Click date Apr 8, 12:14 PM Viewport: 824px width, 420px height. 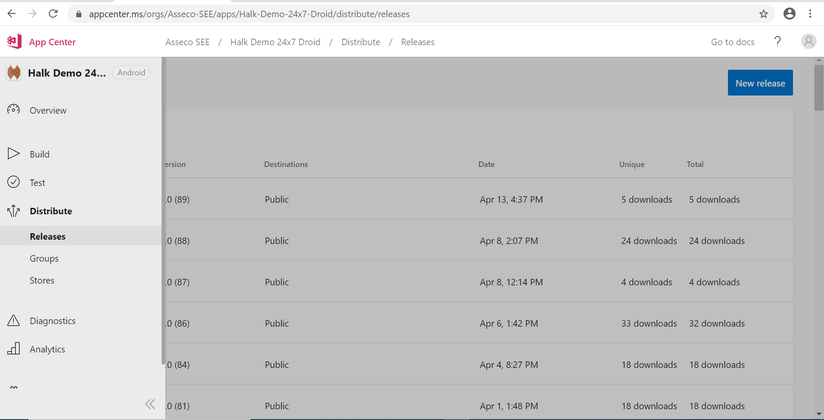click(x=511, y=282)
